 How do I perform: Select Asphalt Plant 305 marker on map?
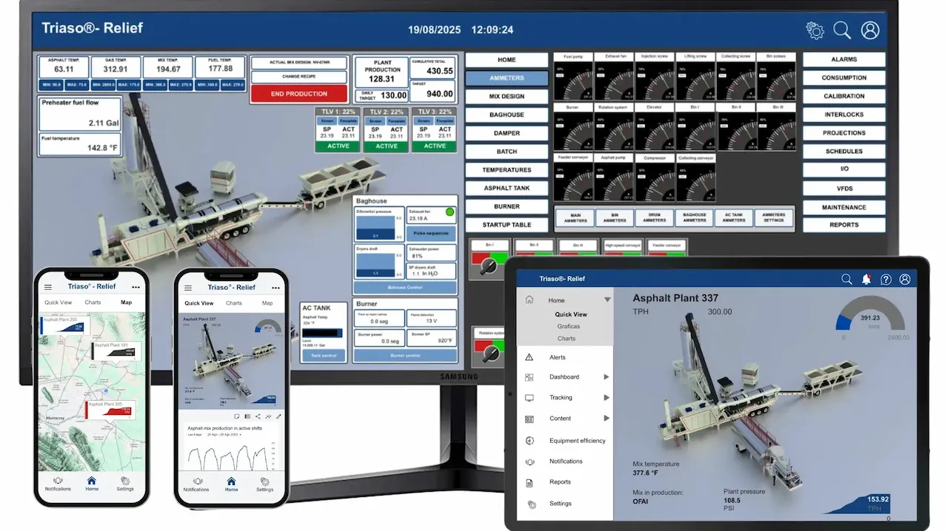point(111,408)
